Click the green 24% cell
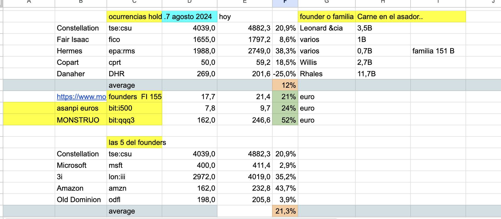Screen dimensions: 501x219 click(285, 108)
